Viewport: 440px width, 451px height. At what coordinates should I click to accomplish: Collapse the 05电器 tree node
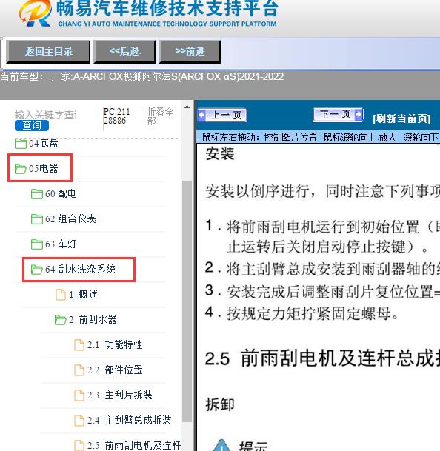pyautogui.click(x=44, y=168)
